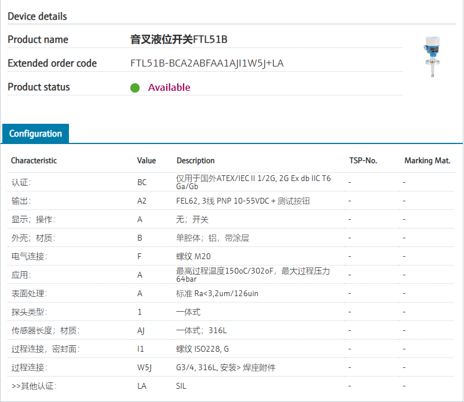Click the Description column header
This screenshot has width=464, height=402.
[195, 161]
